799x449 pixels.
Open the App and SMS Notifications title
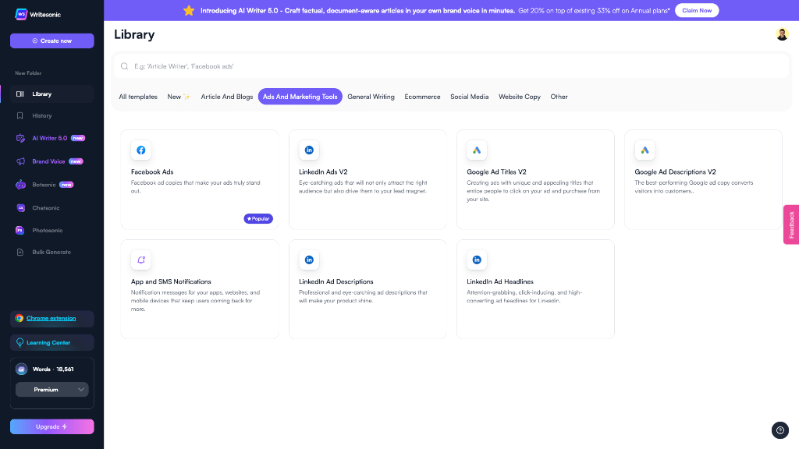[x=171, y=281]
